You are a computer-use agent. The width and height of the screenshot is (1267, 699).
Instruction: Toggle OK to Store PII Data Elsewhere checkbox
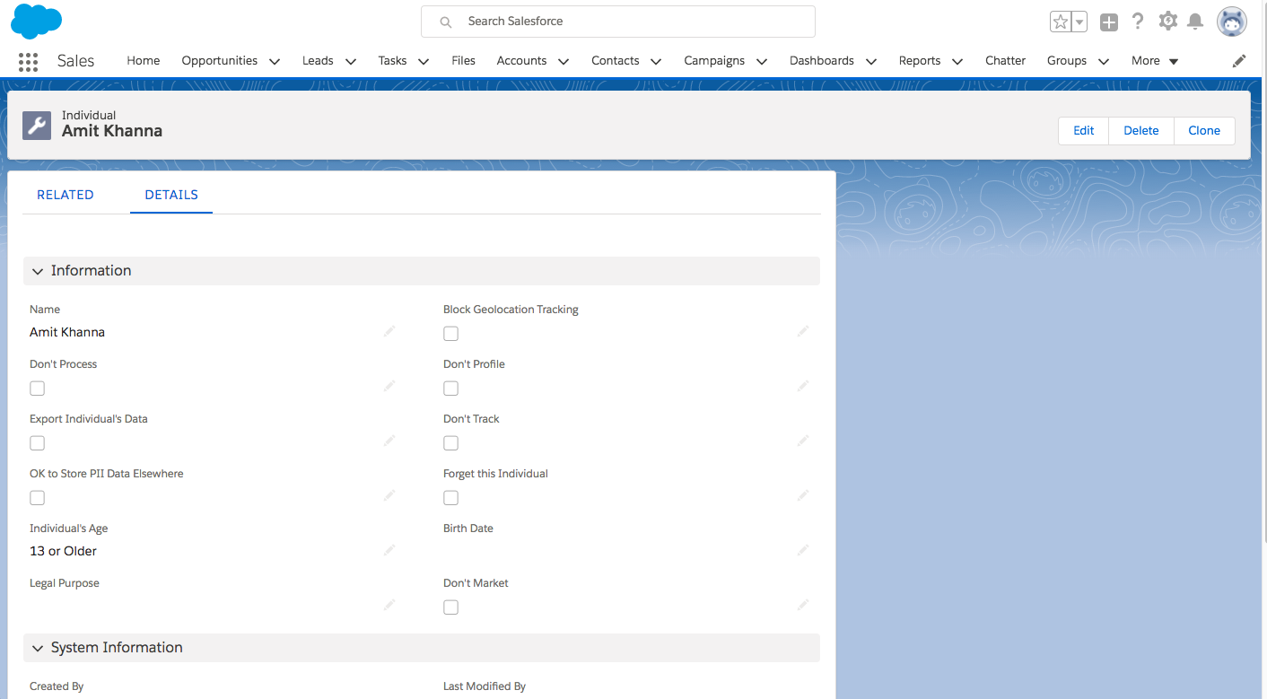37,498
